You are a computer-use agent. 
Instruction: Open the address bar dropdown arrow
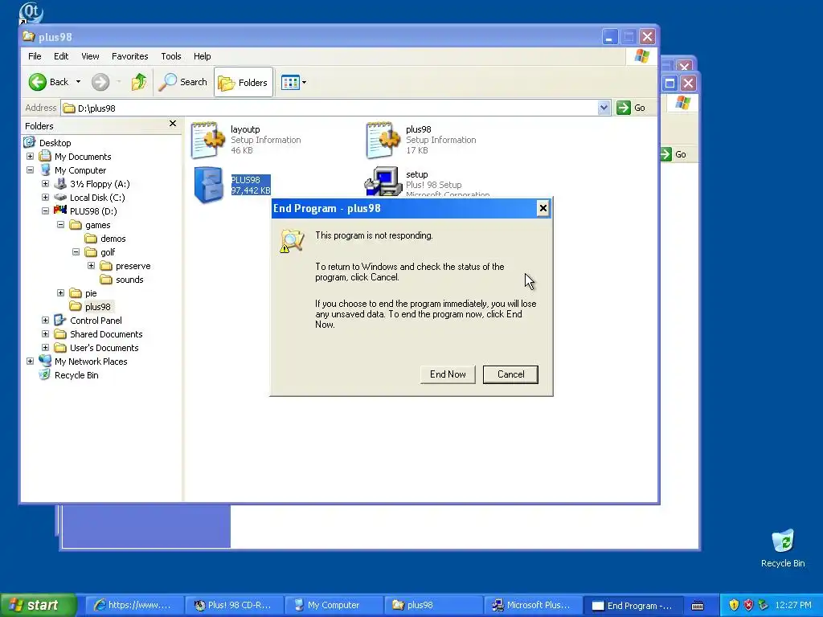604,108
